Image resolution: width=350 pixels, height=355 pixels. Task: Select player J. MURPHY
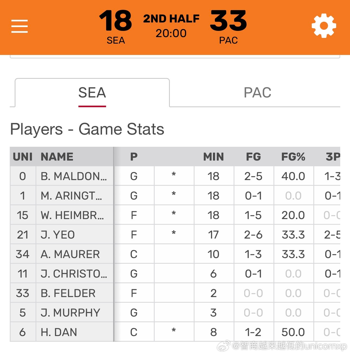[x=71, y=313]
